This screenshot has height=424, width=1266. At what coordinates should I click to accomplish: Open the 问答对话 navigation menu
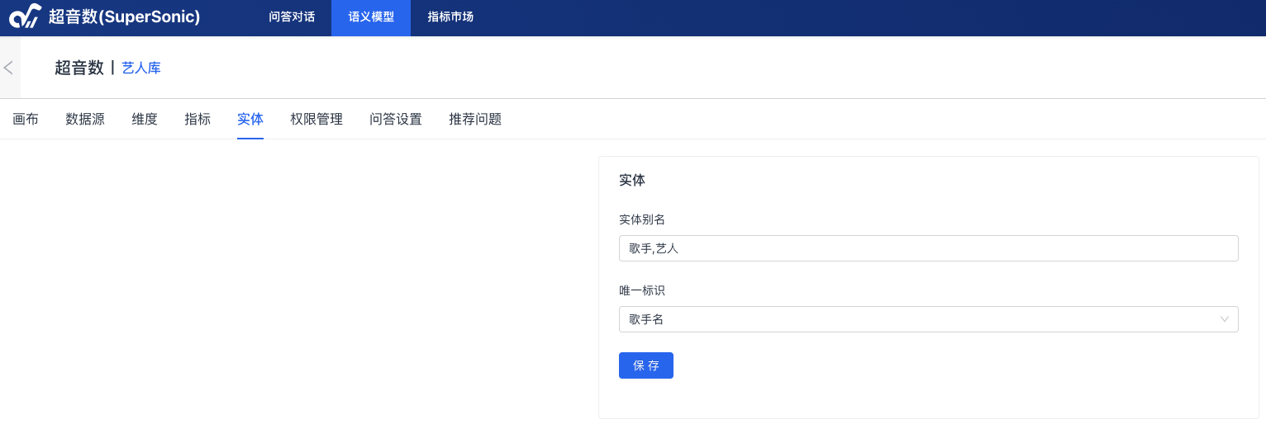292,16
